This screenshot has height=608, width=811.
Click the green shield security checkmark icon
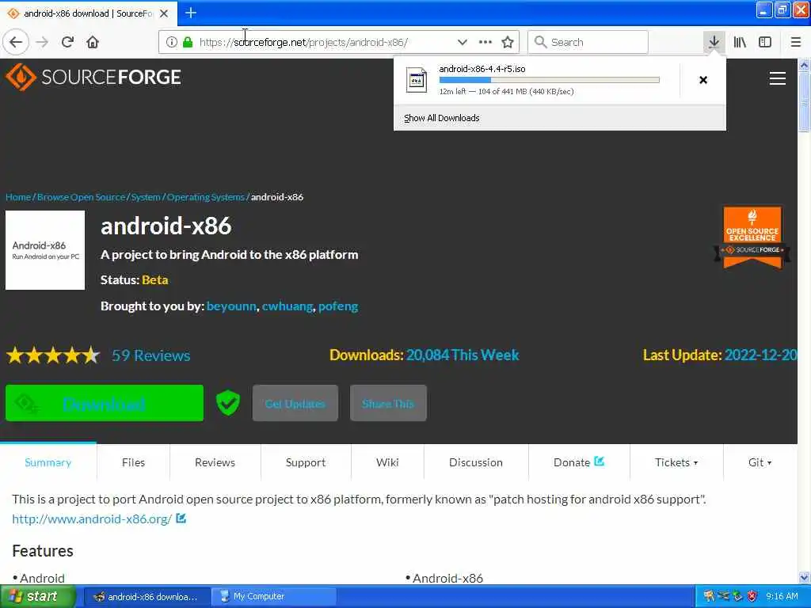point(227,403)
